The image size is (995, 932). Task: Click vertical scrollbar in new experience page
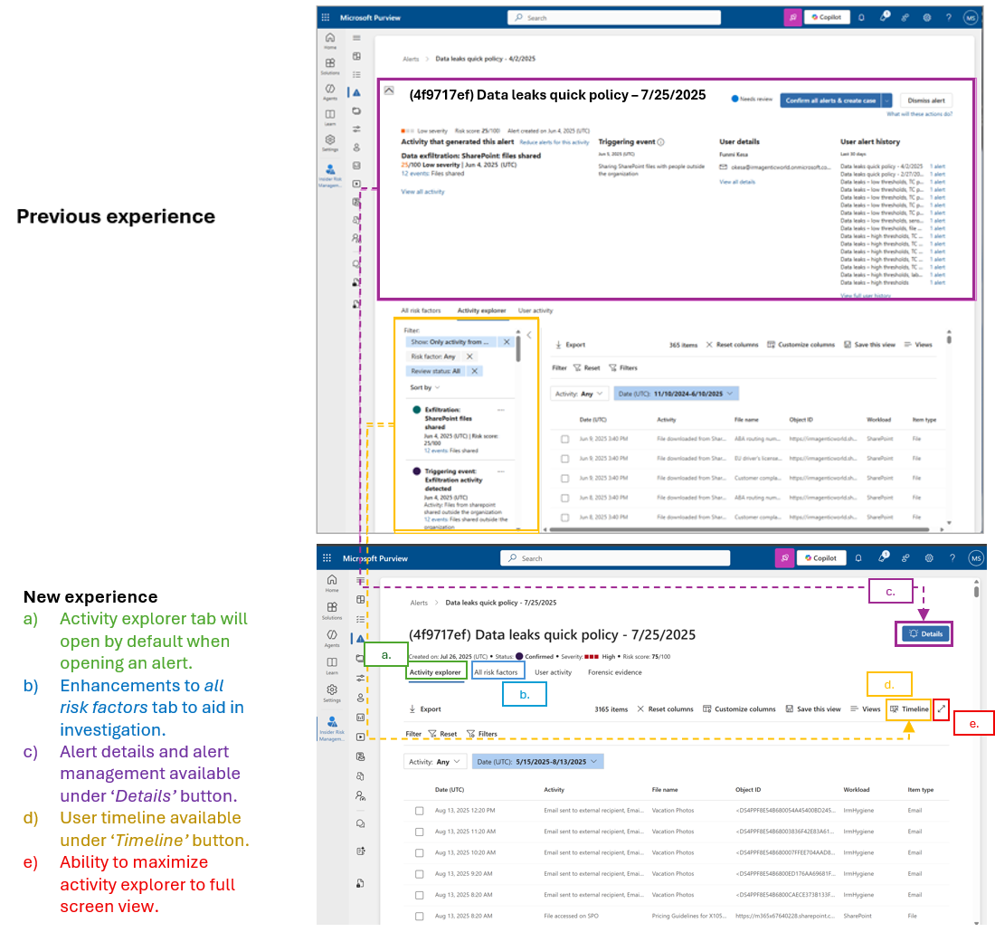tap(976, 591)
